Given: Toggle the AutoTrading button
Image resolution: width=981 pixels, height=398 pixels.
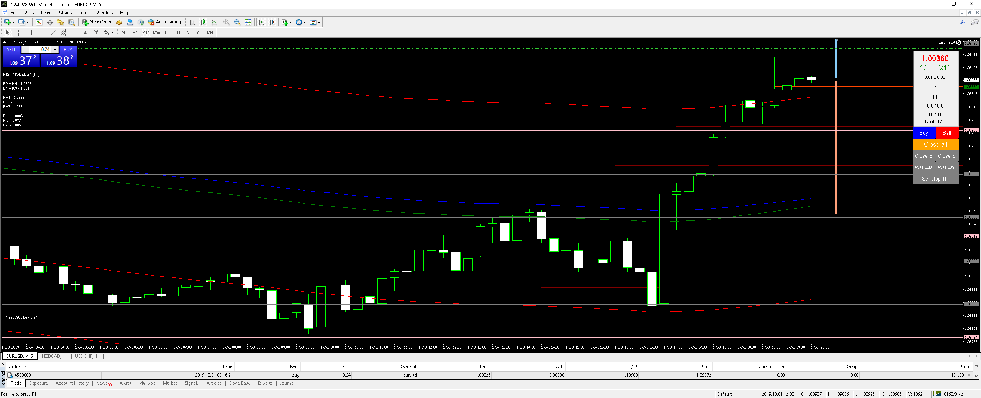Looking at the screenshot, I should coord(165,22).
